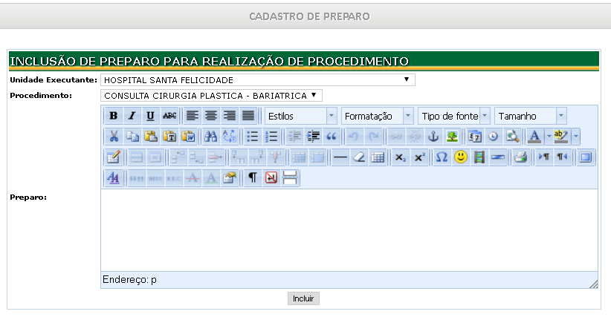Insert a non-breaking space character

pyautogui.click(x=271, y=178)
